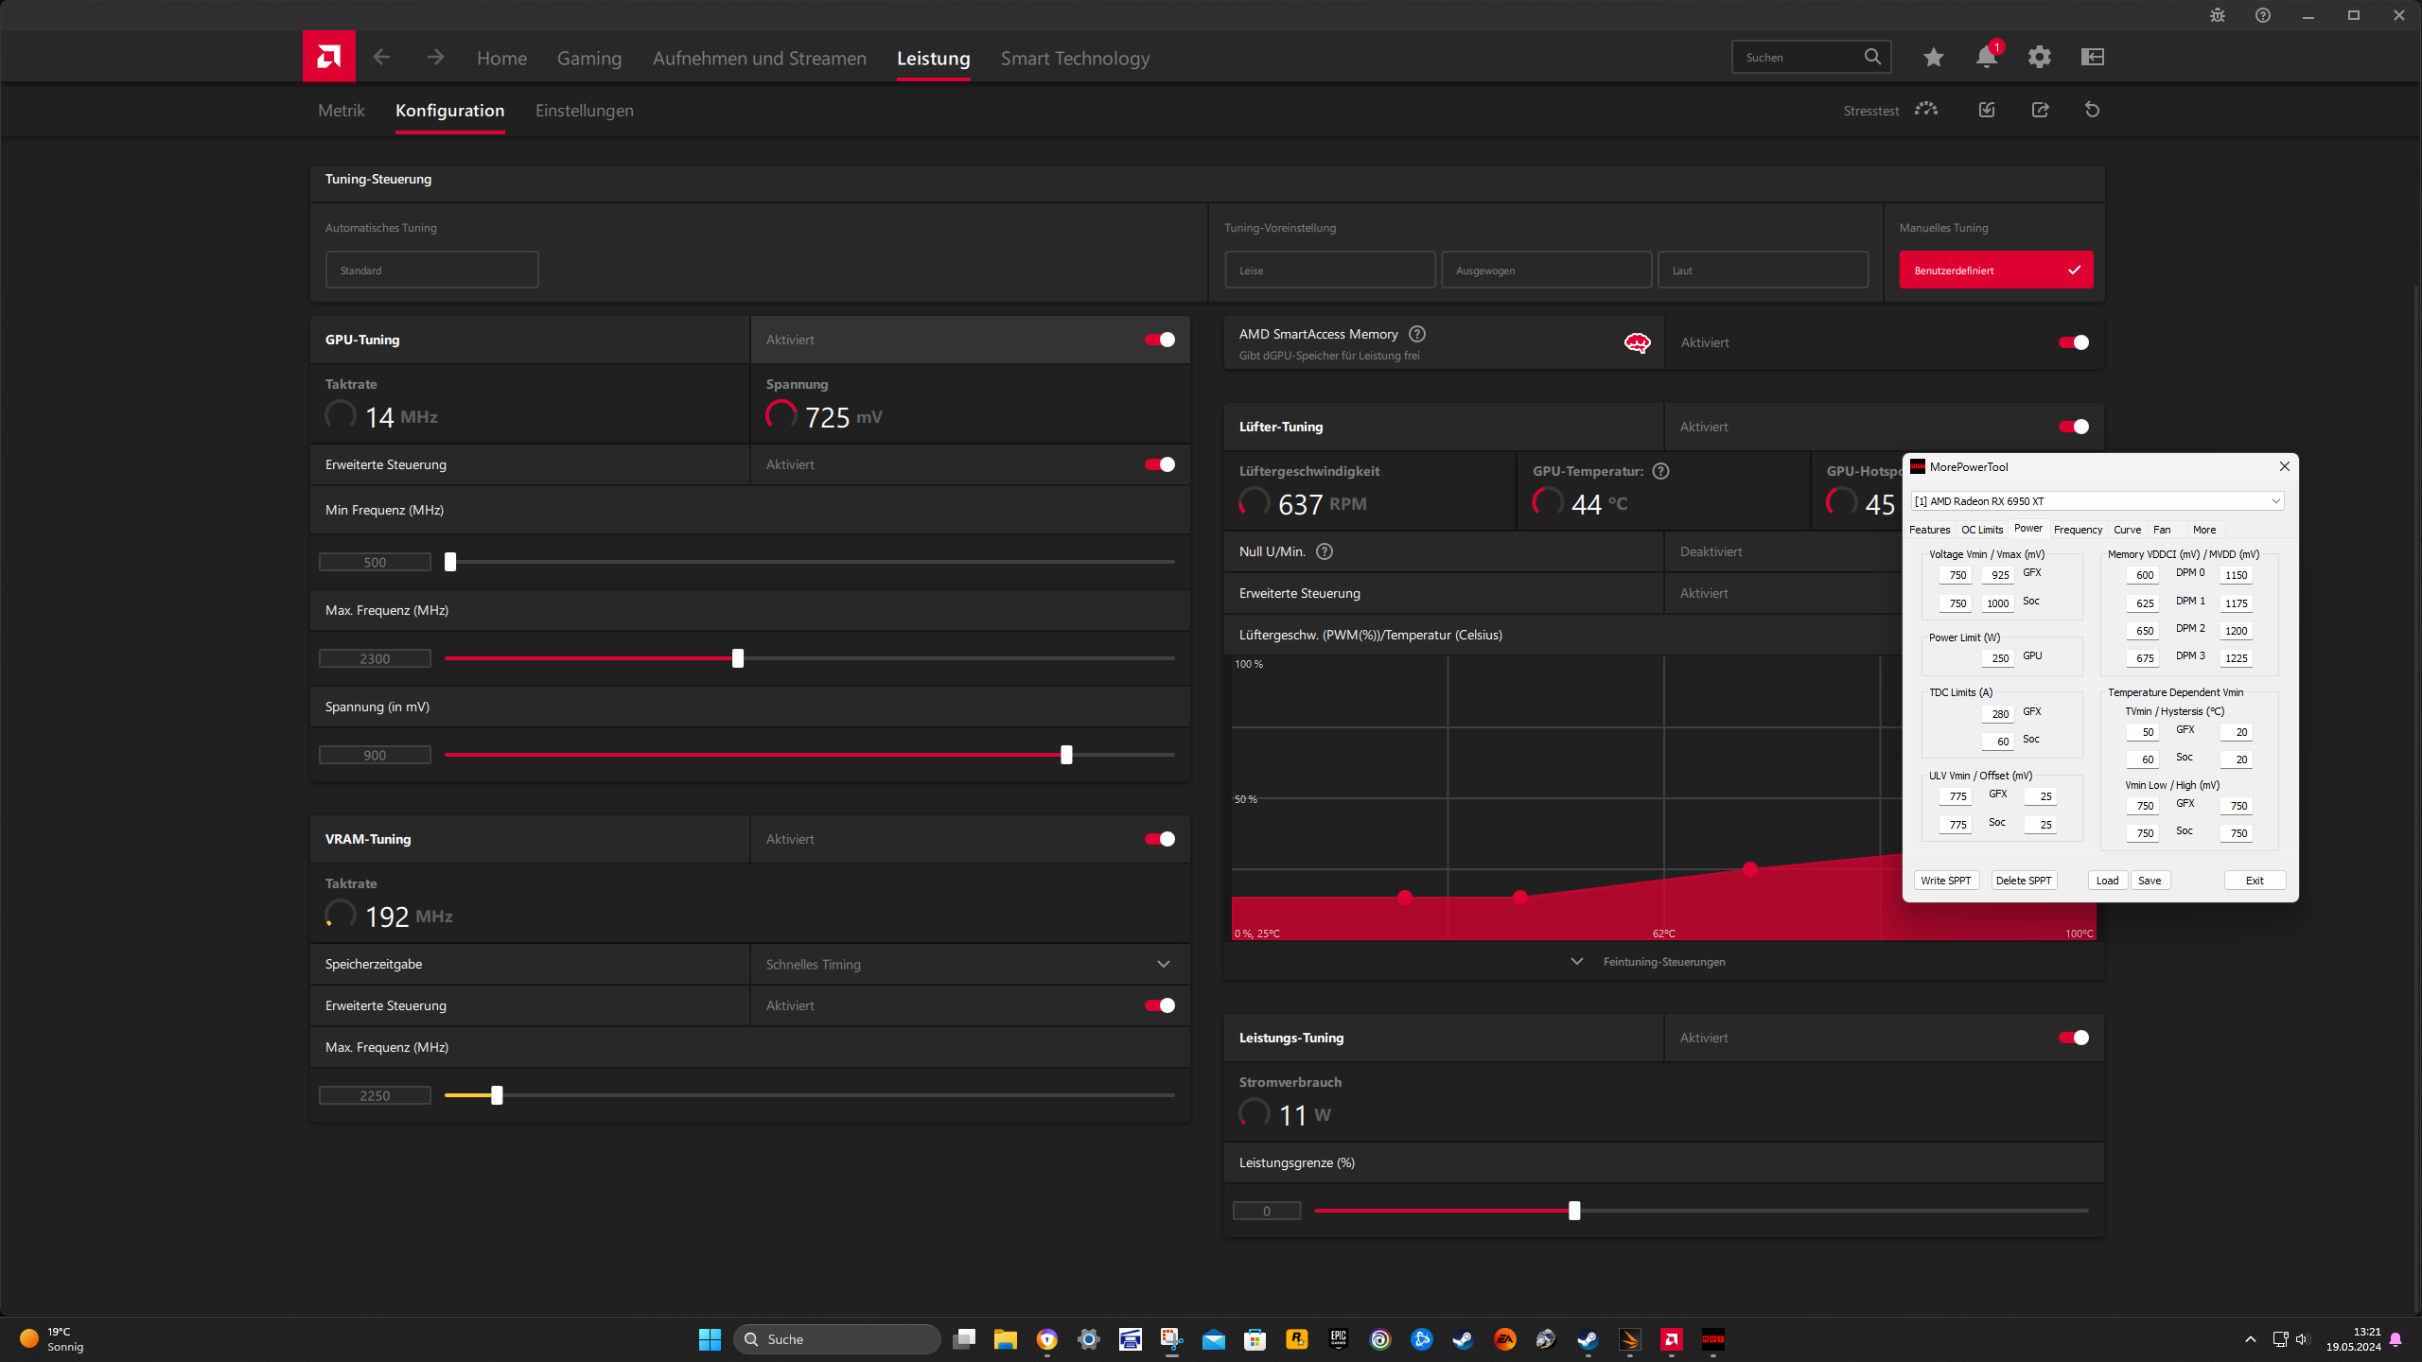
Task: Click the Stresstest gauge icon
Action: pyautogui.click(x=1925, y=110)
